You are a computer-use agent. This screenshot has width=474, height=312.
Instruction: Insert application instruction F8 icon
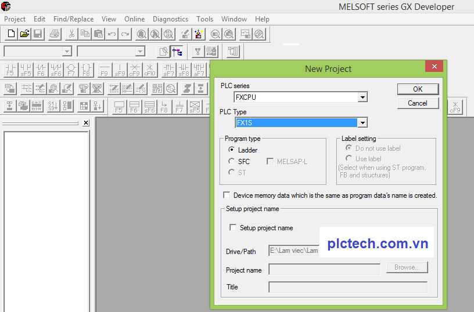pos(86,70)
